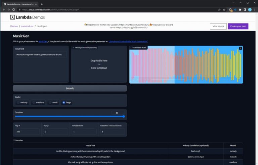Open the side panel icon in toolbar

tap(245, 10)
